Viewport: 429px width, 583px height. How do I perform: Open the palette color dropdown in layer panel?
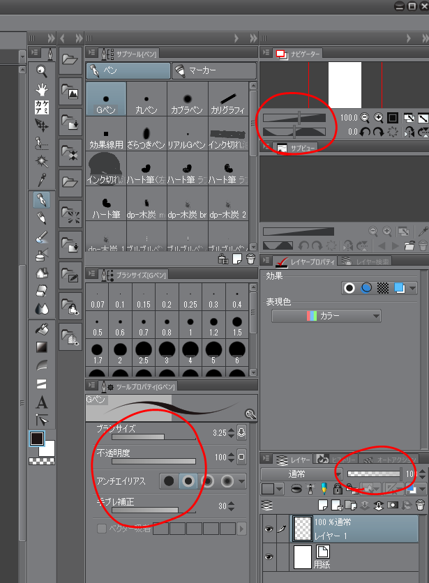click(273, 489)
